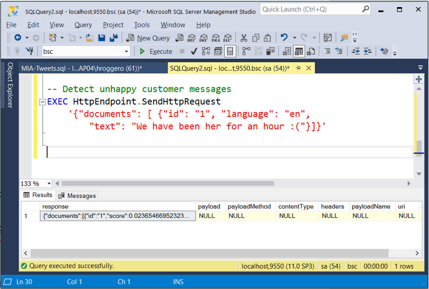This screenshot has width=429, height=289.
Task: Close the SQLQuery2.sql tab
Action: tap(309, 68)
